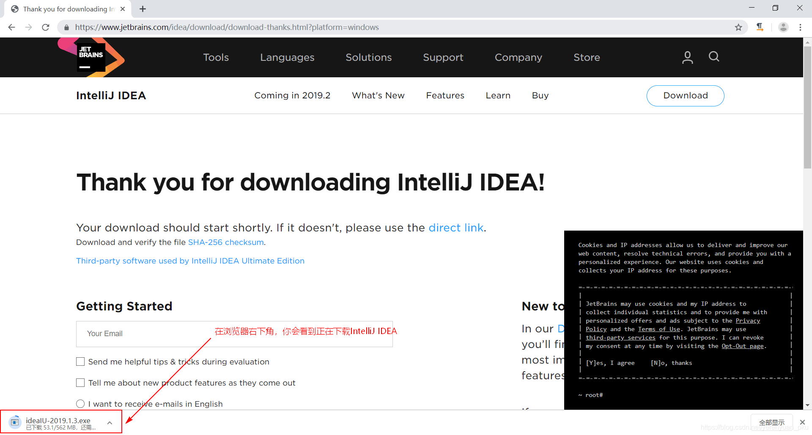This screenshot has height=435, width=812.
Task: Open Languages menu
Action: pos(287,57)
